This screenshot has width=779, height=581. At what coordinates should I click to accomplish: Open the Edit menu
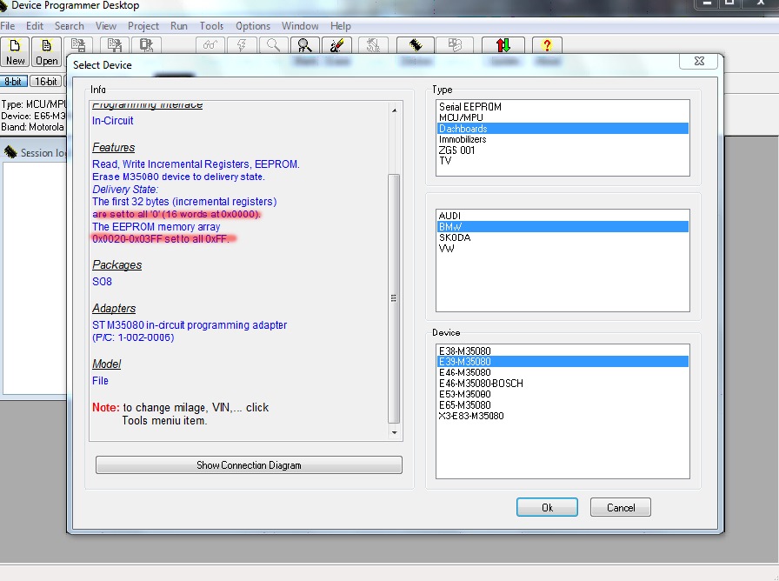(x=34, y=26)
